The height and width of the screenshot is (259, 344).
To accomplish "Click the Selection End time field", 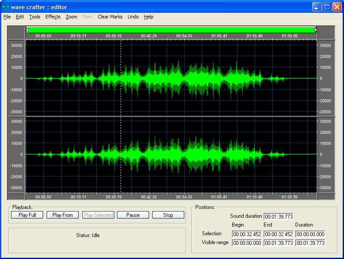I will point(278,234).
